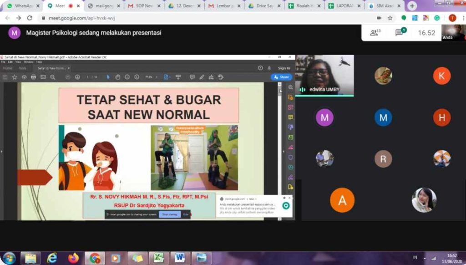The width and height of the screenshot is (466, 265).
Task: Open the Chrome three-dot menu
Action: 464,18
